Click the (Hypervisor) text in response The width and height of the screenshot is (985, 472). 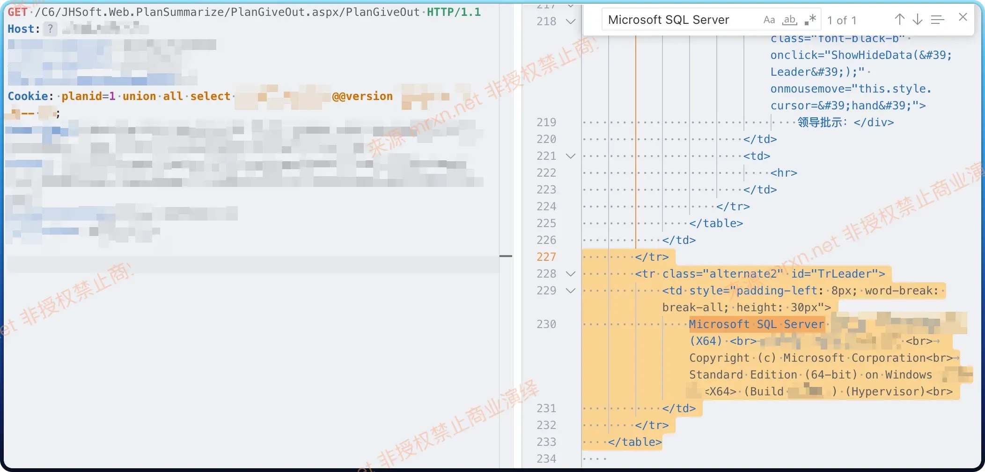click(x=885, y=391)
